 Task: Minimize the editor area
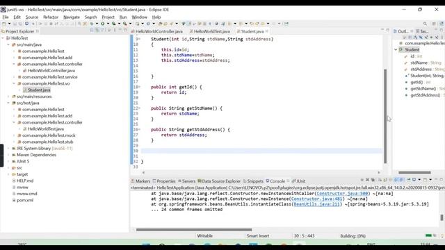point(382,30)
